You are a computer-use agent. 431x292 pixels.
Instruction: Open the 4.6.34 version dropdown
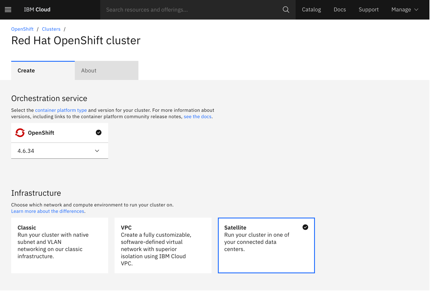pyautogui.click(x=60, y=151)
